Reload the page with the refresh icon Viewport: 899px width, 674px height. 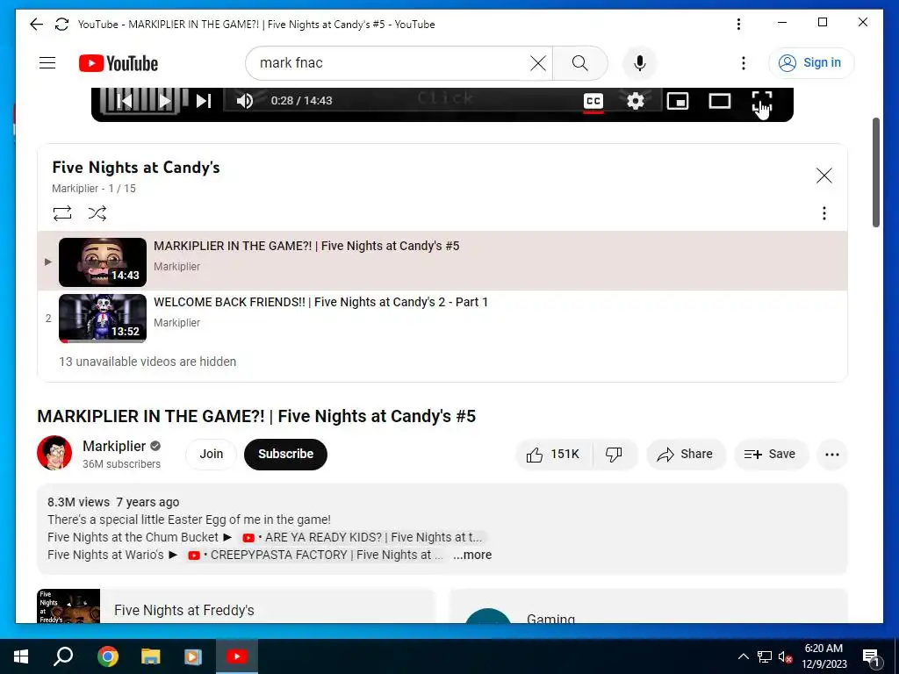point(61,24)
